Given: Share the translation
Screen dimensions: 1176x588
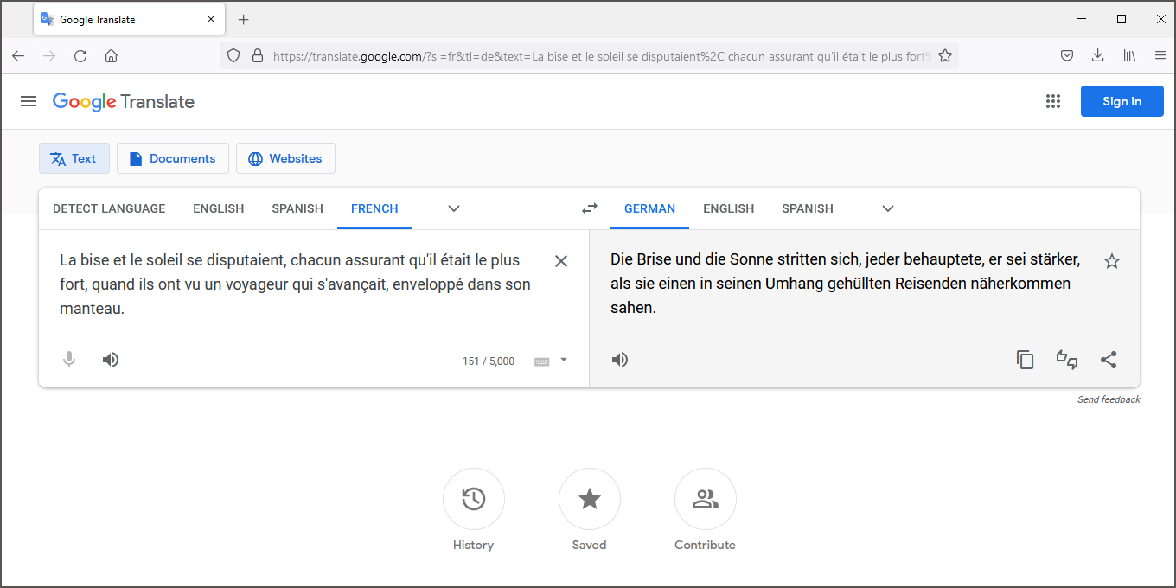Looking at the screenshot, I should coord(1109,360).
